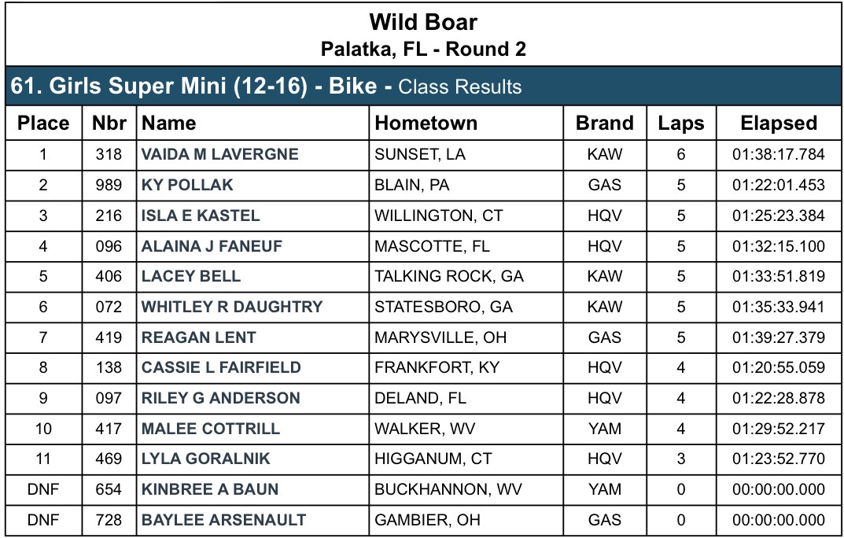Click the Elapsed column header
The width and height of the screenshot is (844, 538).
tap(779, 123)
